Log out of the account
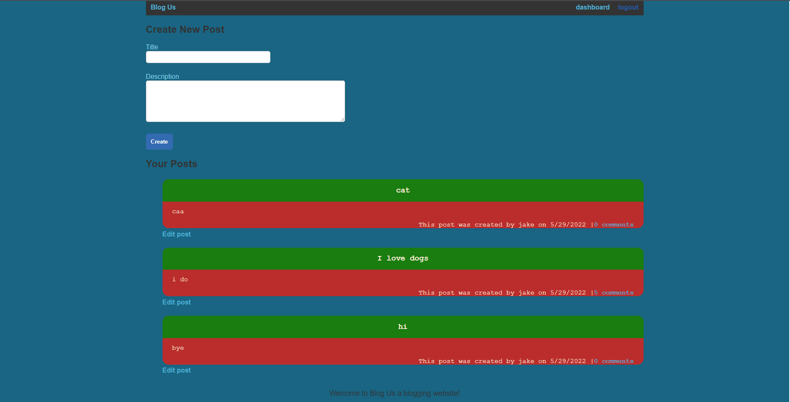 [628, 7]
